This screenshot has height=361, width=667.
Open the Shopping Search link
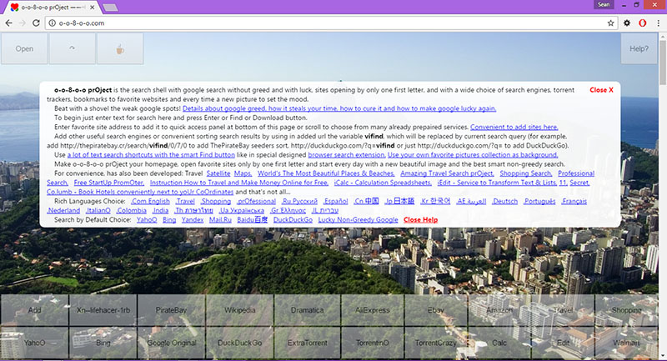tap(526, 173)
